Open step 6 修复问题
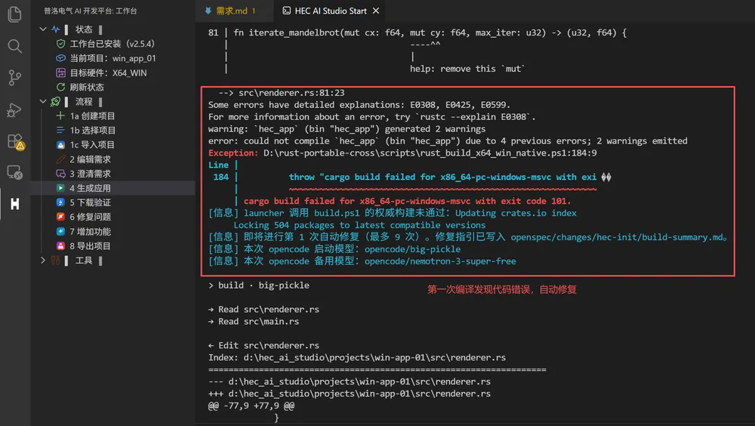Screen dimensions: 755x426 (113, 217)
